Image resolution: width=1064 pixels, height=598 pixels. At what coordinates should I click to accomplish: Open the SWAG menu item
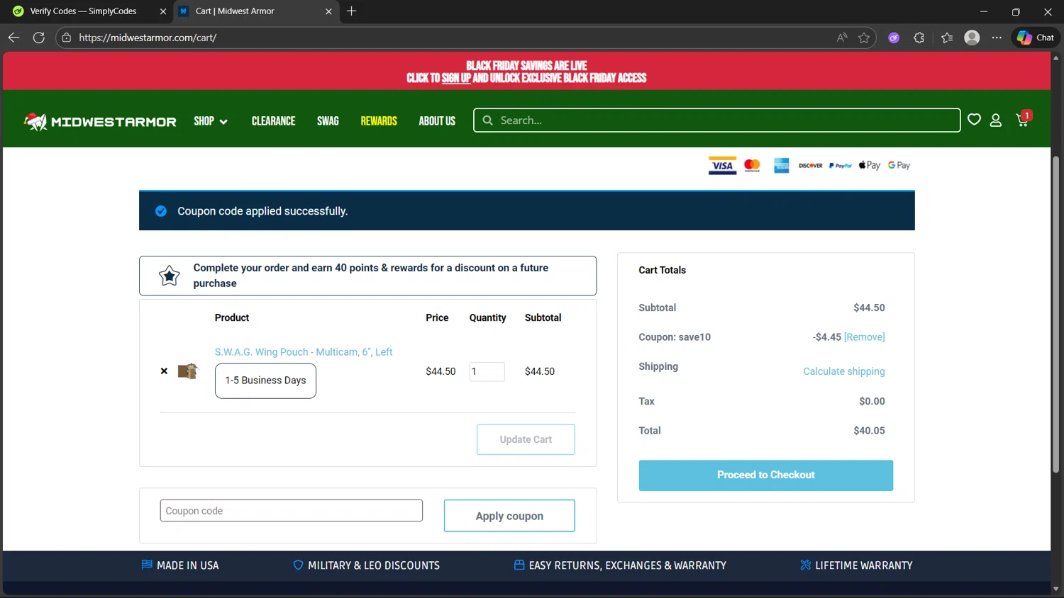tap(328, 121)
